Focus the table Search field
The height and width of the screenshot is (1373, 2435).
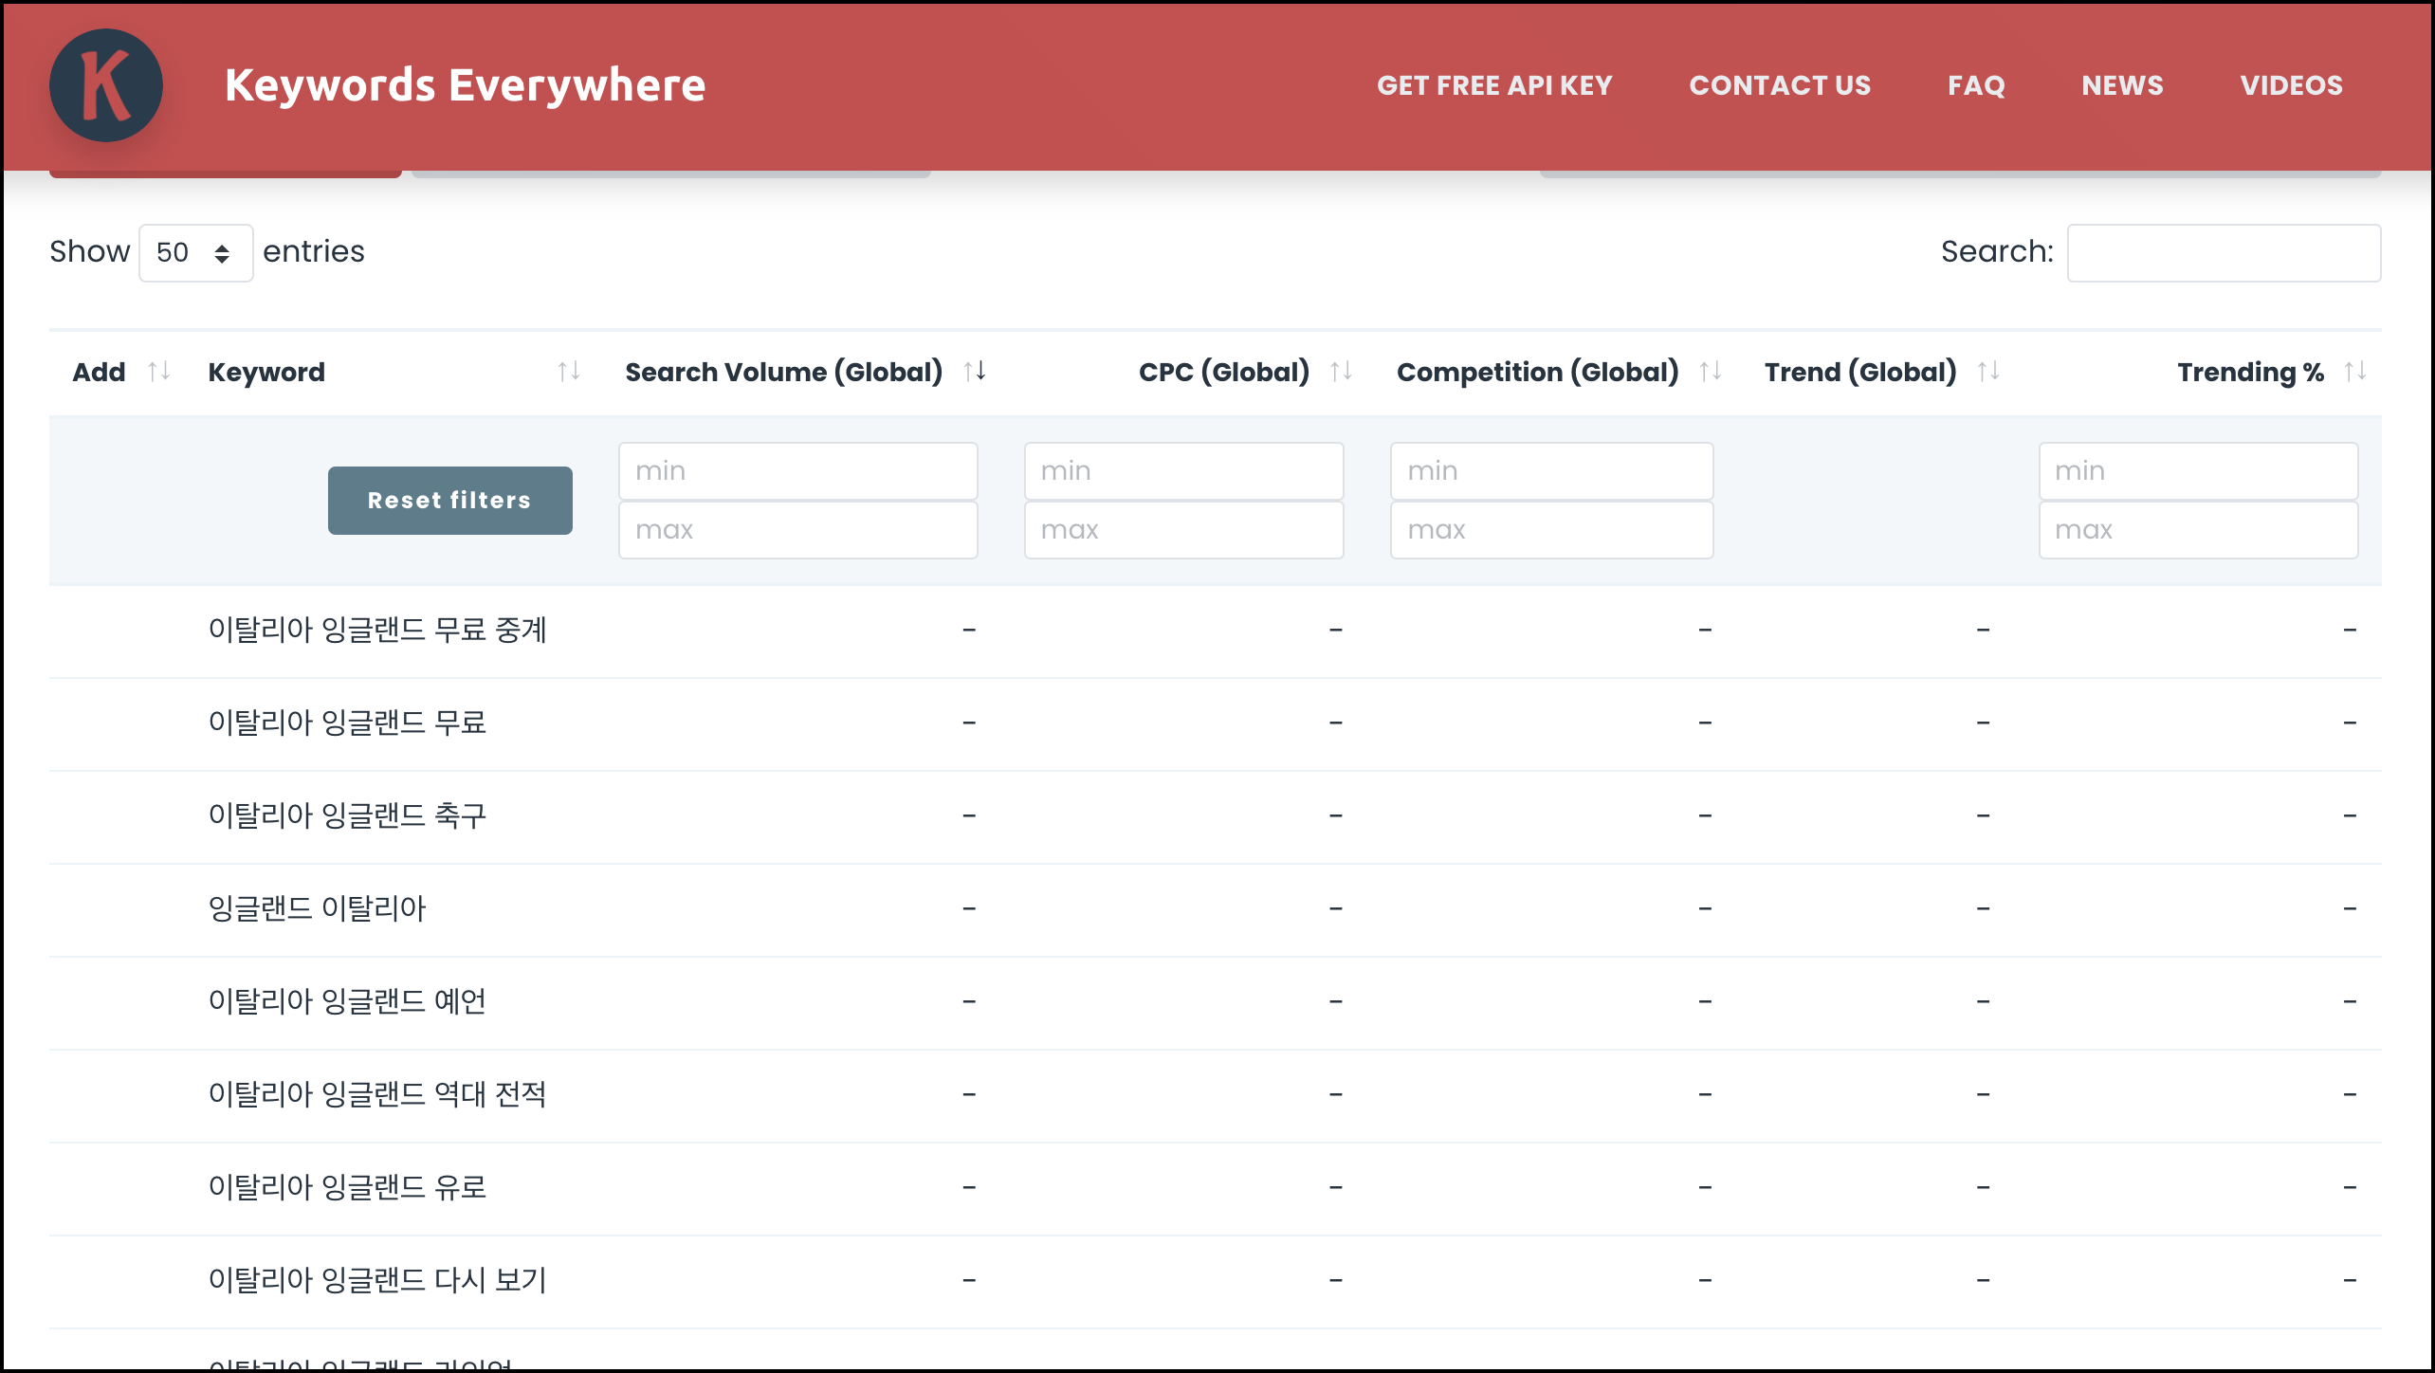point(2224,252)
